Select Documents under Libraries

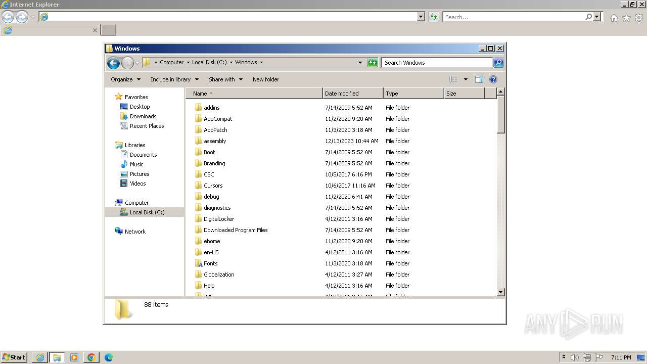point(143,155)
